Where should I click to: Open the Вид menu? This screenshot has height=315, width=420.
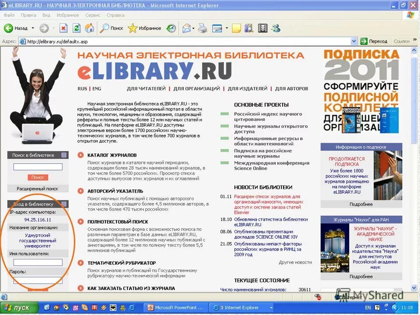(x=46, y=15)
